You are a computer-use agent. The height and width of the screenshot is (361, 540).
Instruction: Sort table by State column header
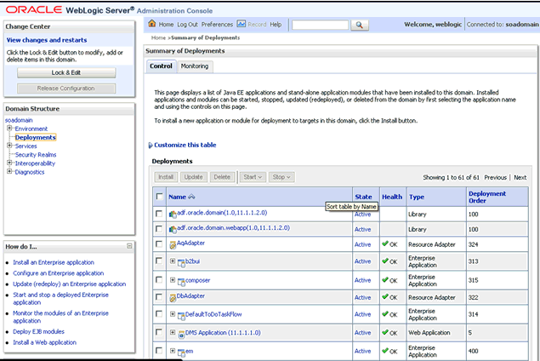[x=363, y=197]
